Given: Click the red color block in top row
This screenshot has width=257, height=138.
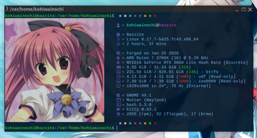Looking at the screenshot, I should (155, 16).
